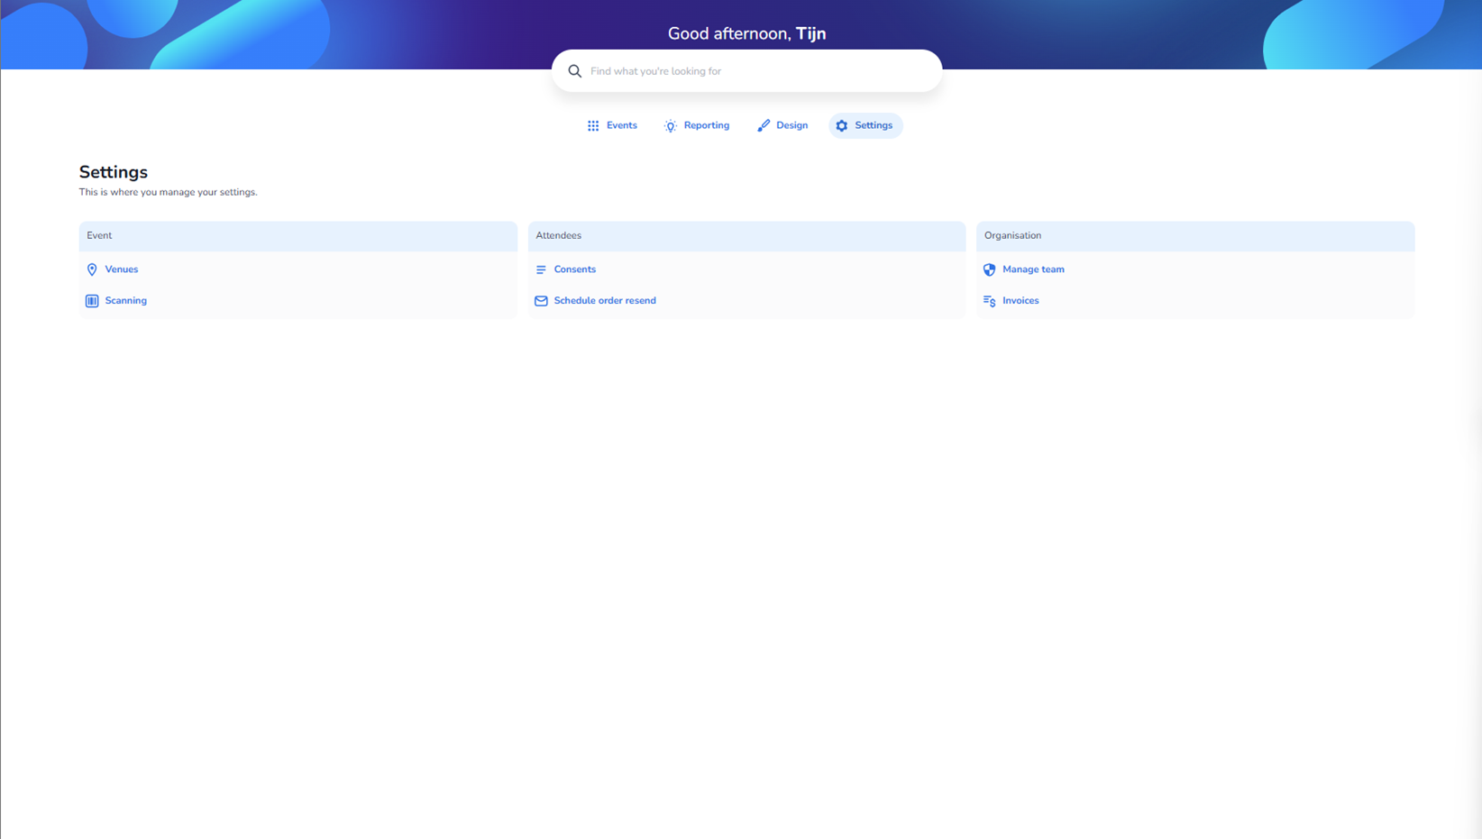Click the Settings gear icon
This screenshot has width=1482, height=839.
pos(842,126)
